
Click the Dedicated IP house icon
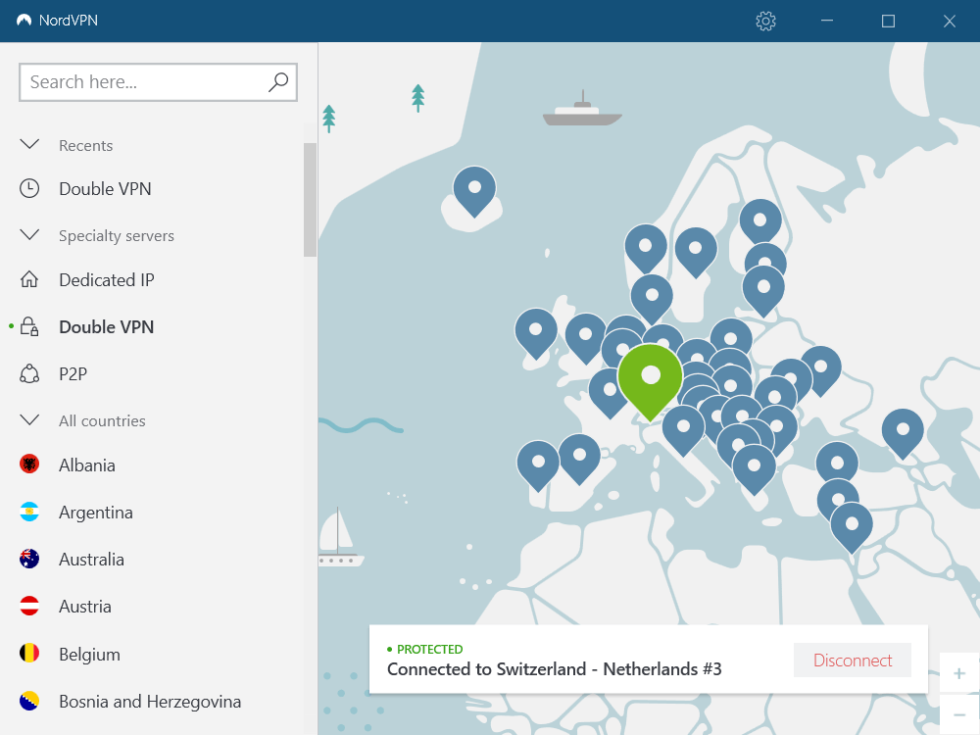(x=29, y=279)
